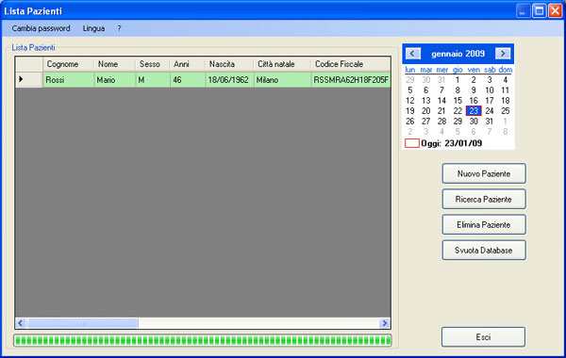Select calendar day 26
566x358 pixels.
[410, 122]
